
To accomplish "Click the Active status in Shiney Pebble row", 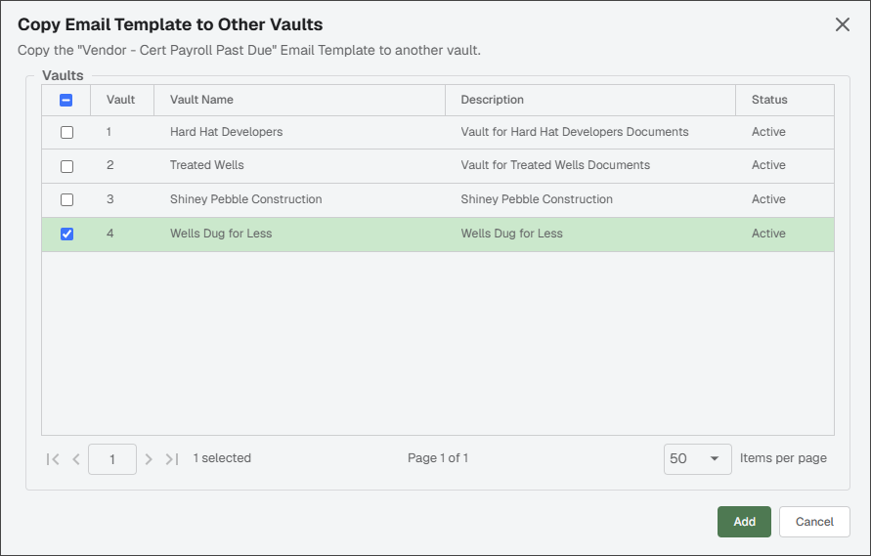I will coord(768,198).
